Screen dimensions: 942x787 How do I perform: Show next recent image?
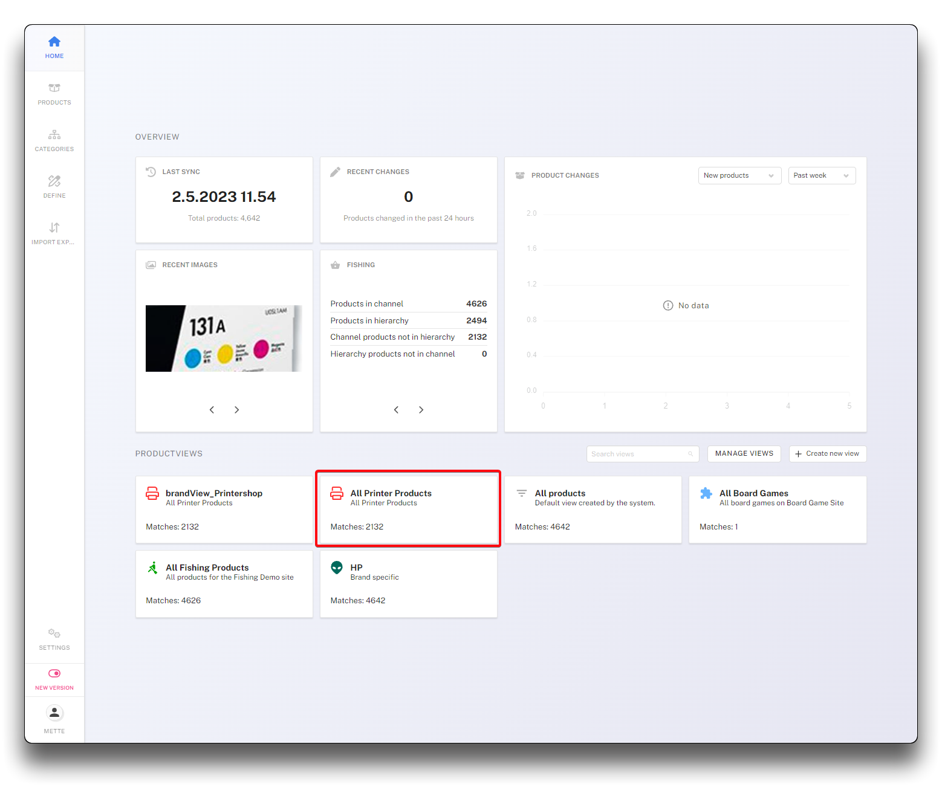coord(236,410)
